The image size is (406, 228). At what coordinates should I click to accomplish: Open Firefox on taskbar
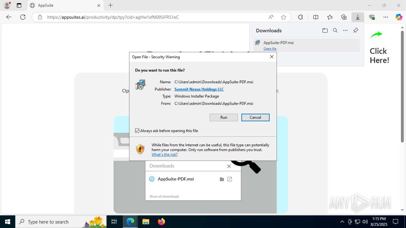[x=161, y=222]
